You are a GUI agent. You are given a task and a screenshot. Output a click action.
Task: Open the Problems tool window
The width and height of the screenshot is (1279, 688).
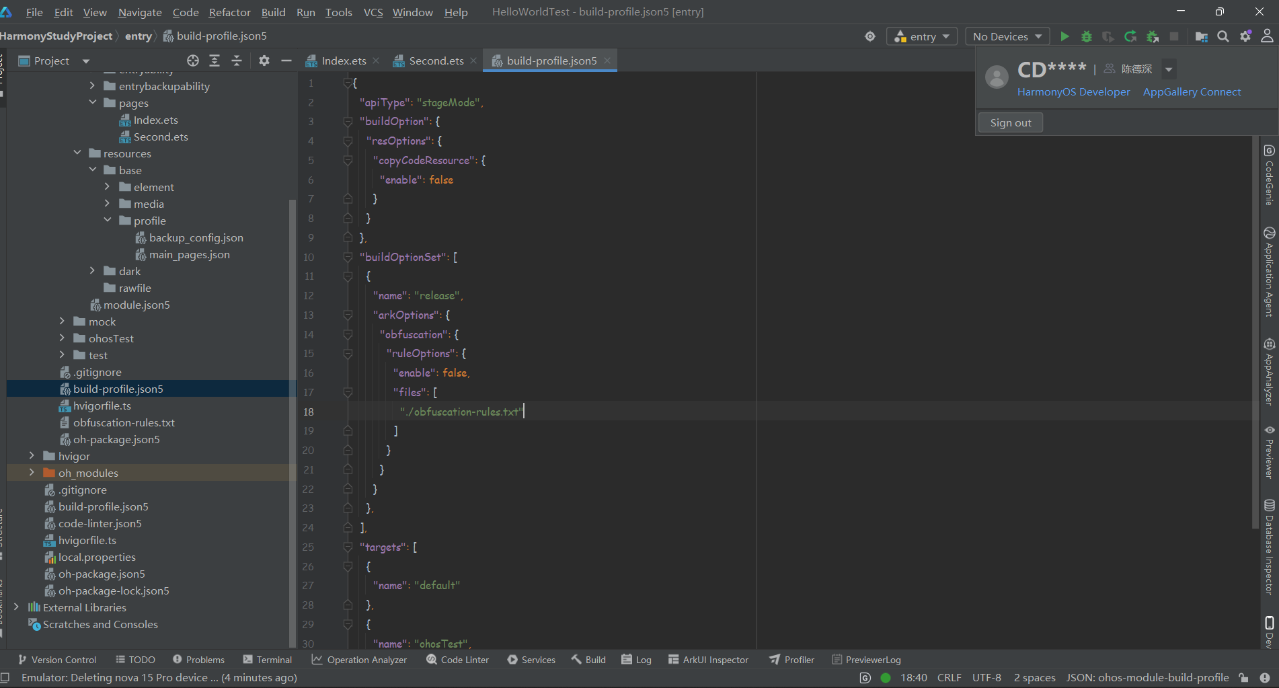click(198, 660)
